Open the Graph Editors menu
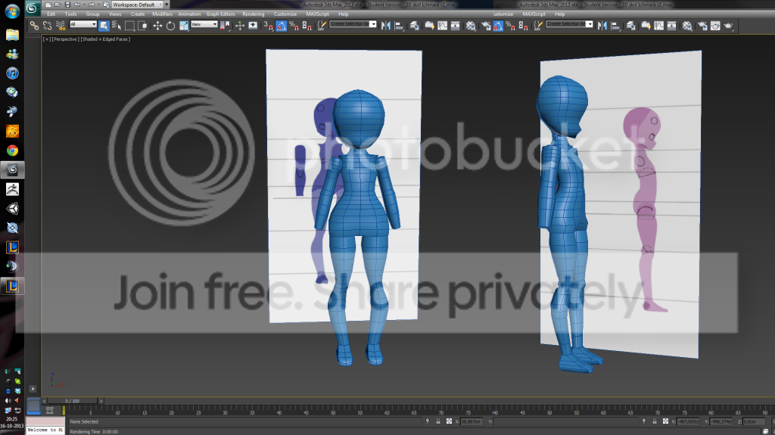Image resolution: width=775 pixels, height=435 pixels. (x=220, y=14)
